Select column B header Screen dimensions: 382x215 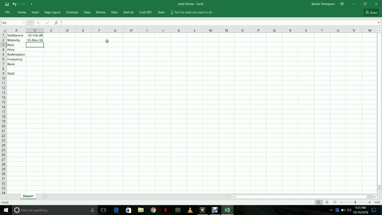pos(35,30)
